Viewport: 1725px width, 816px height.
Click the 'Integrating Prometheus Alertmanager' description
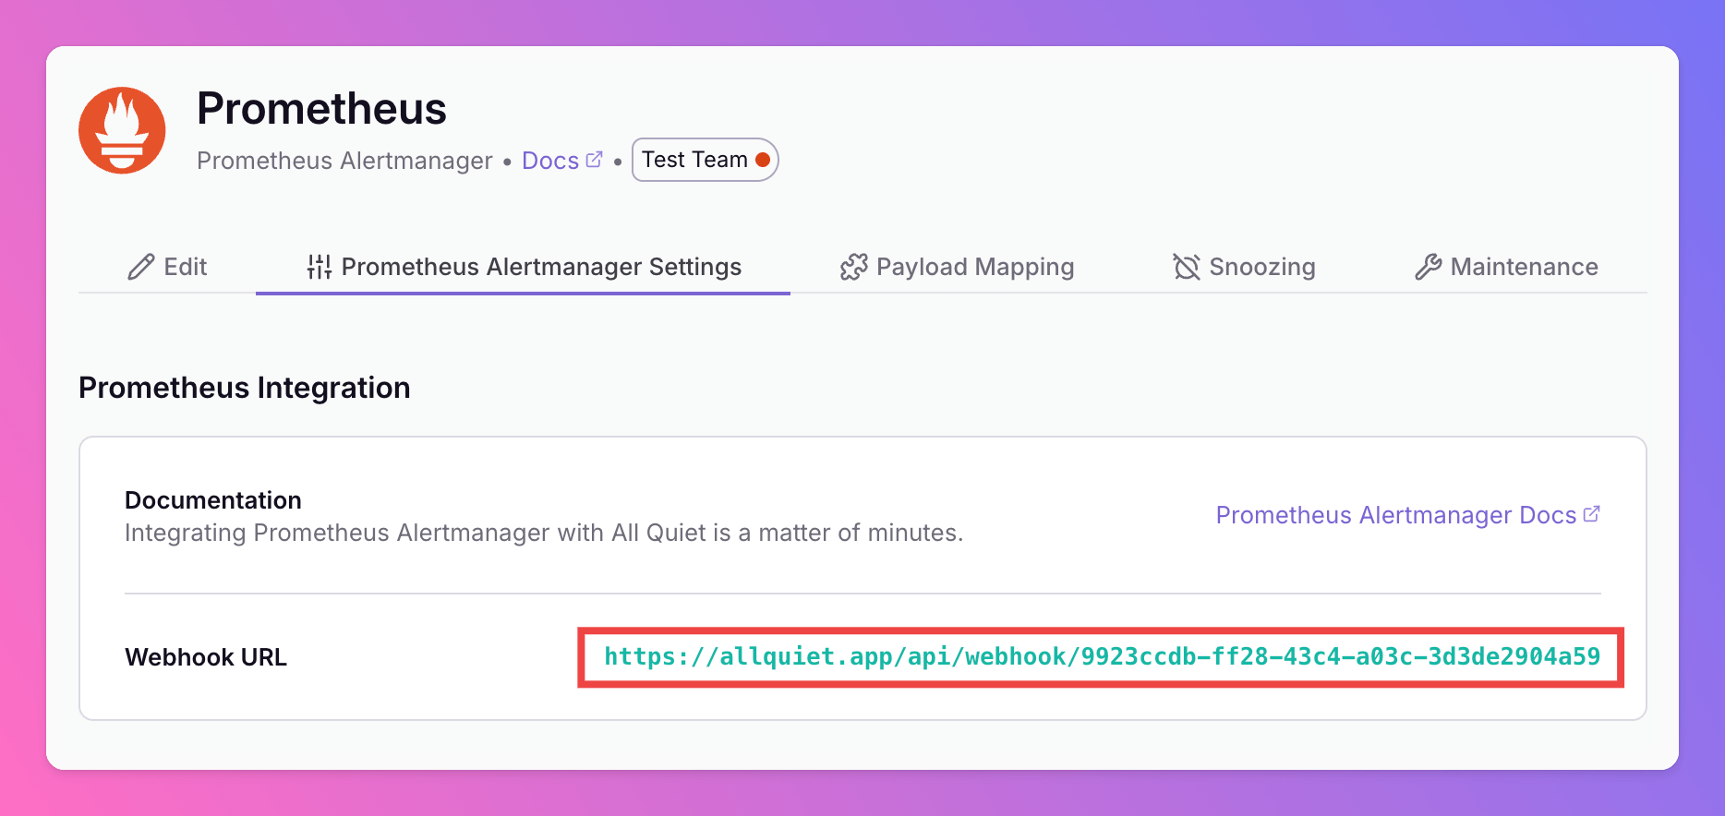pyautogui.click(x=544, y=533)
